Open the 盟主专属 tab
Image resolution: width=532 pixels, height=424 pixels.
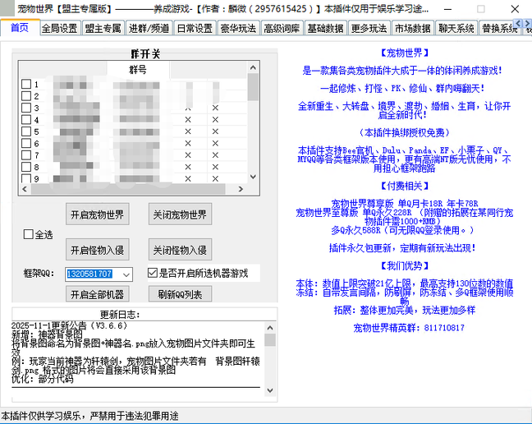[x=103, y=29]
